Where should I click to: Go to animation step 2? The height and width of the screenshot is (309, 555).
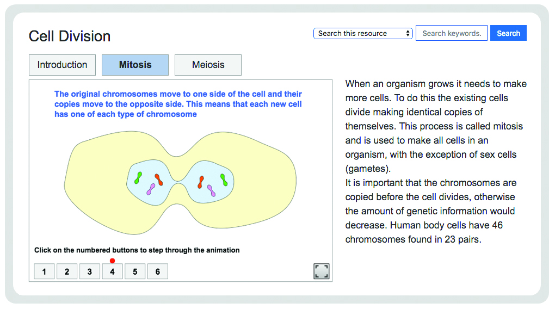click(x=67, y=271)
